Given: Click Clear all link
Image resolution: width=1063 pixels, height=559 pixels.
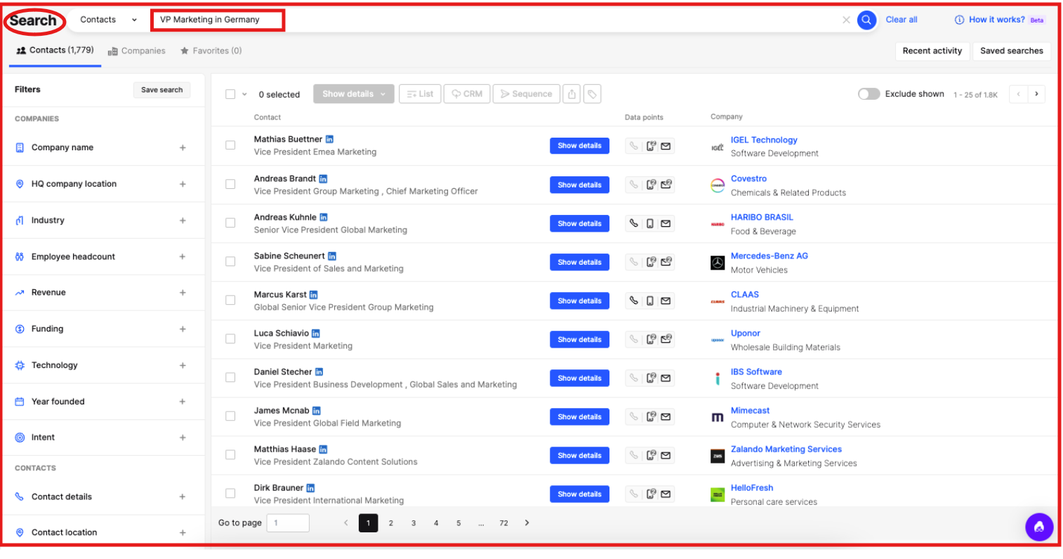Looking at the screenshot, I should tap(902, 20).
